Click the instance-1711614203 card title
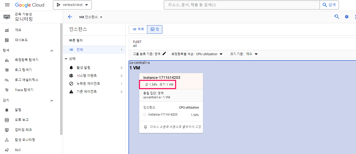 162,78
